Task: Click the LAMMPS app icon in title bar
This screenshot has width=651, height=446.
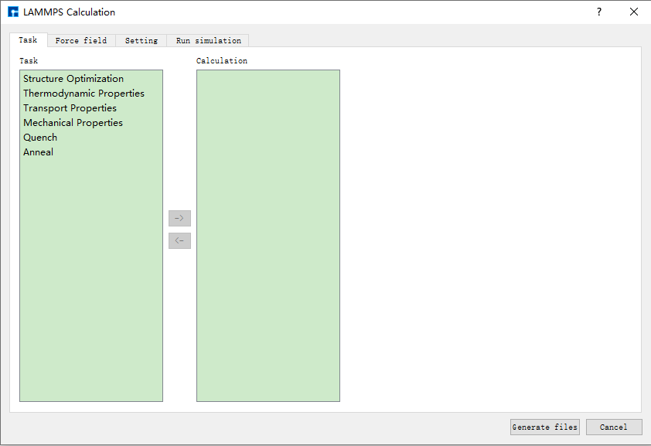Action: pos(13,12)
